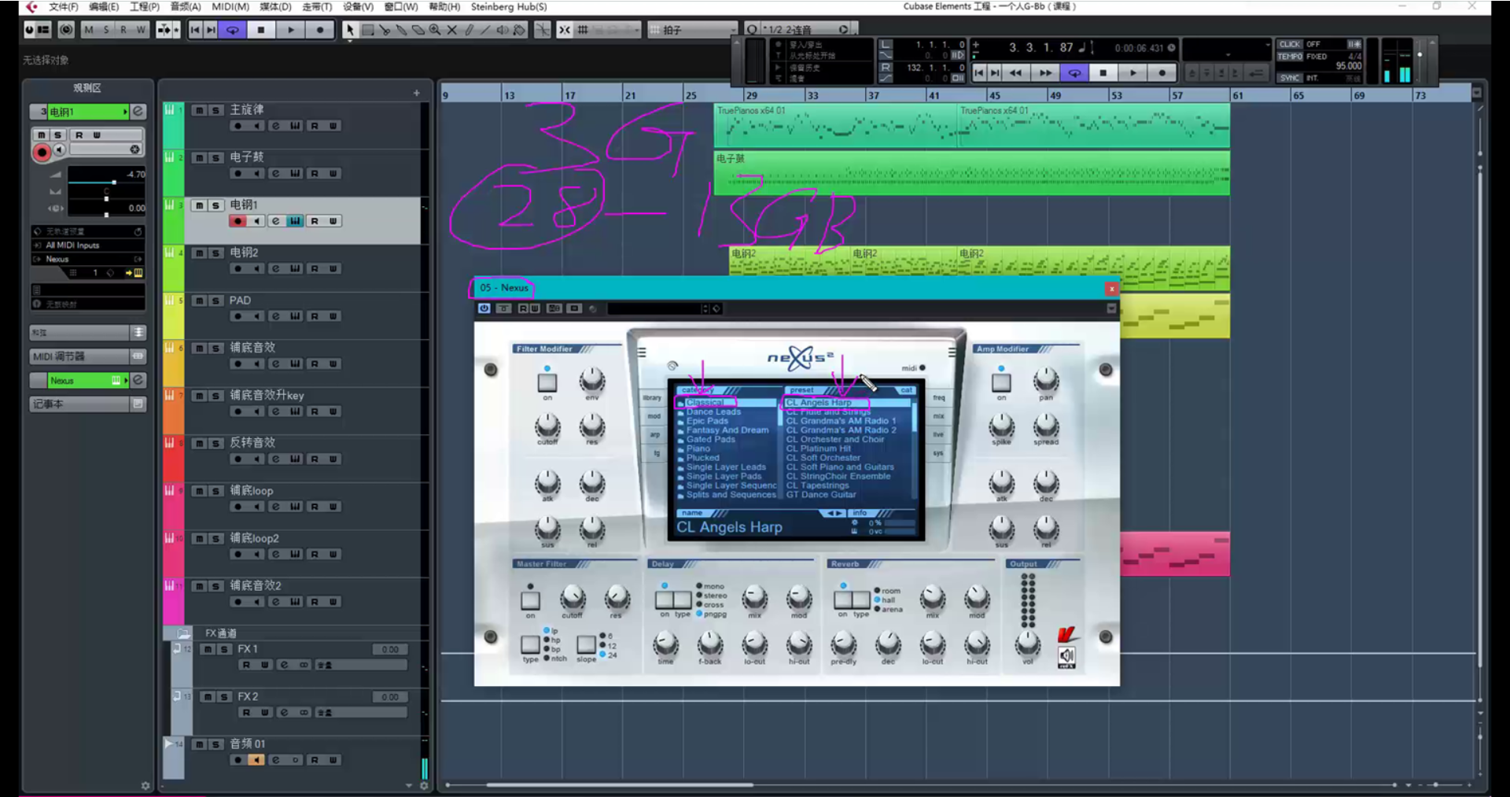Viewport: 1510px width, 797px height.
Task: Select preset CL Soft Orchester
Action: coord(823,458)
